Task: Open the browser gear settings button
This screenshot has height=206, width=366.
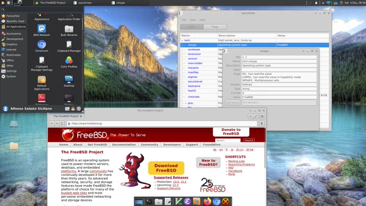Action: click(262, 116)
